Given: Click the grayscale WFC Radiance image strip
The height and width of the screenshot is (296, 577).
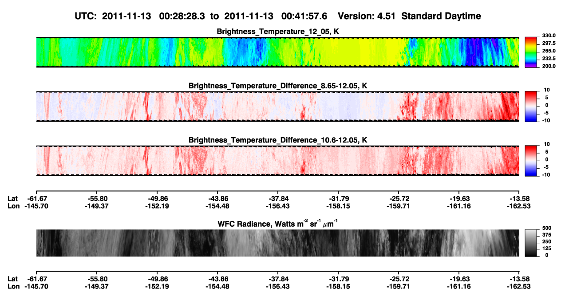Looking at the screenshot, I should click(x=277, y=243).
